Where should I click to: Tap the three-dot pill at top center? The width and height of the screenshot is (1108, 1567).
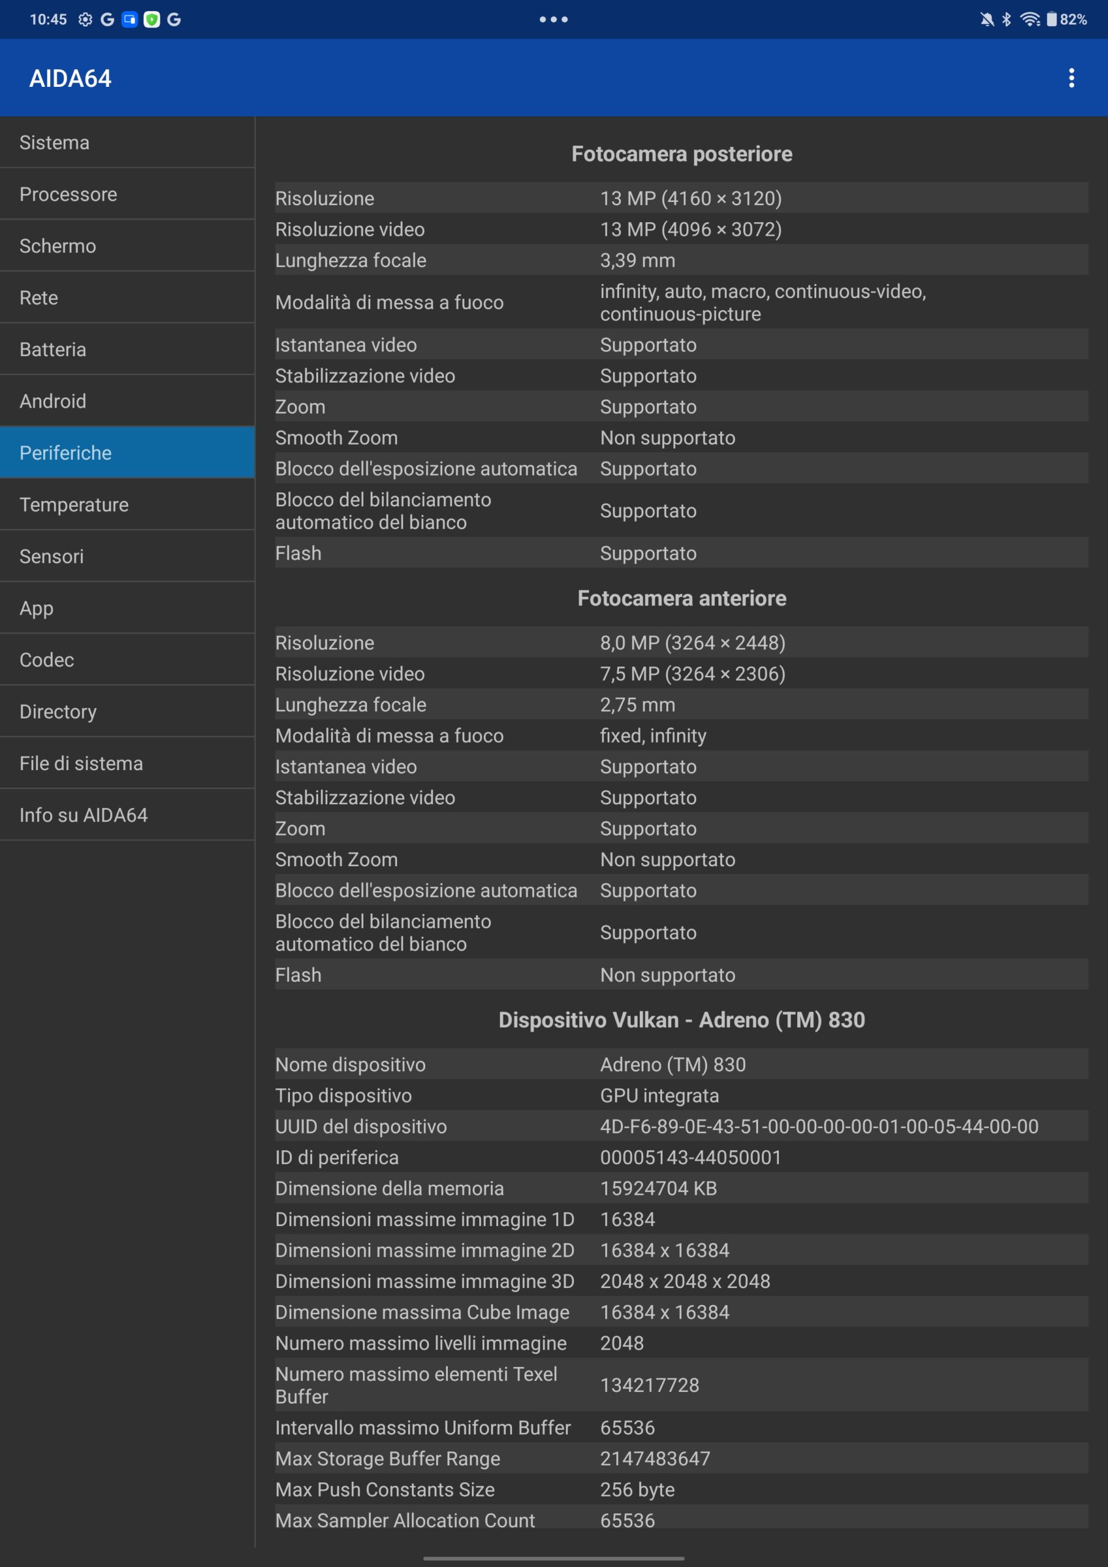tap(553, 19)
